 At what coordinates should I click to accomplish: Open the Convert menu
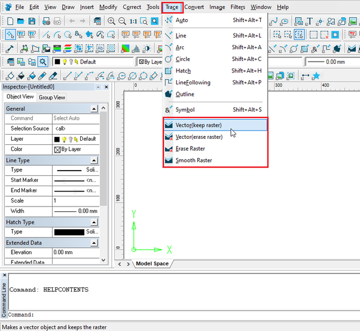click(x=194, y=7)
